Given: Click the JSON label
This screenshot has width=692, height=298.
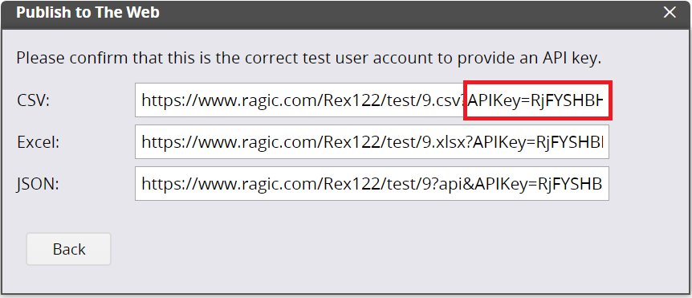Looking at the screenshot, I should point(38,185).
